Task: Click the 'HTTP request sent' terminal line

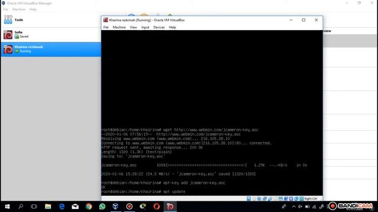Action: coord(152,148)
